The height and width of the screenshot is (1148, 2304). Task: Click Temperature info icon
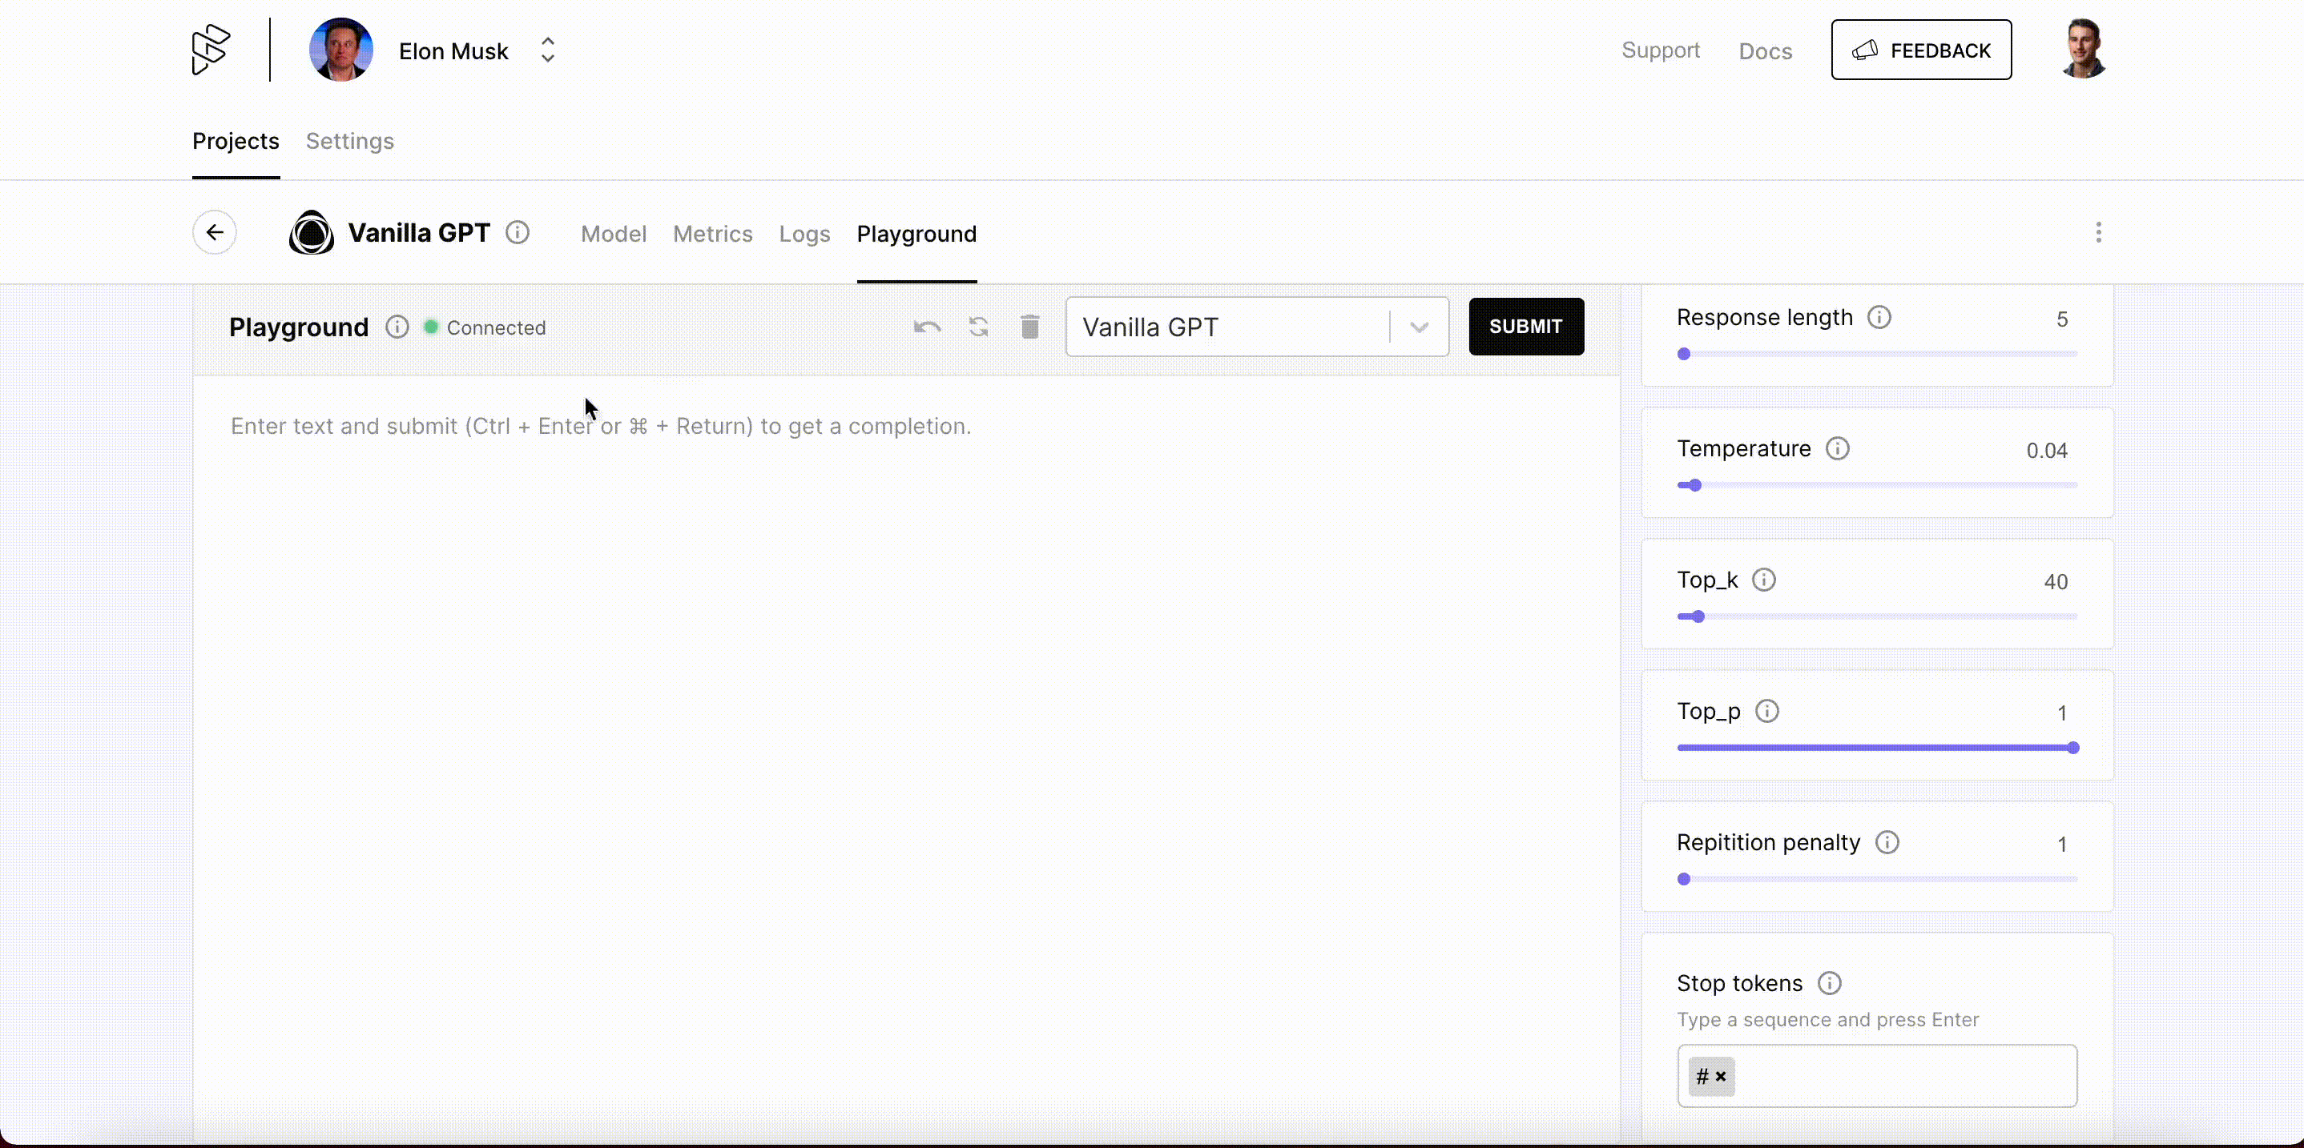coord(1837,449)
